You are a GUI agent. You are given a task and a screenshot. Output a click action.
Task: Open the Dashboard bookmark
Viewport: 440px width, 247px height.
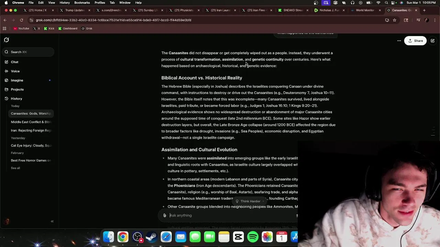coord(68,28)
